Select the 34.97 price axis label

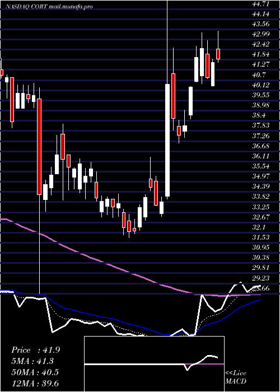click(261, 176)
